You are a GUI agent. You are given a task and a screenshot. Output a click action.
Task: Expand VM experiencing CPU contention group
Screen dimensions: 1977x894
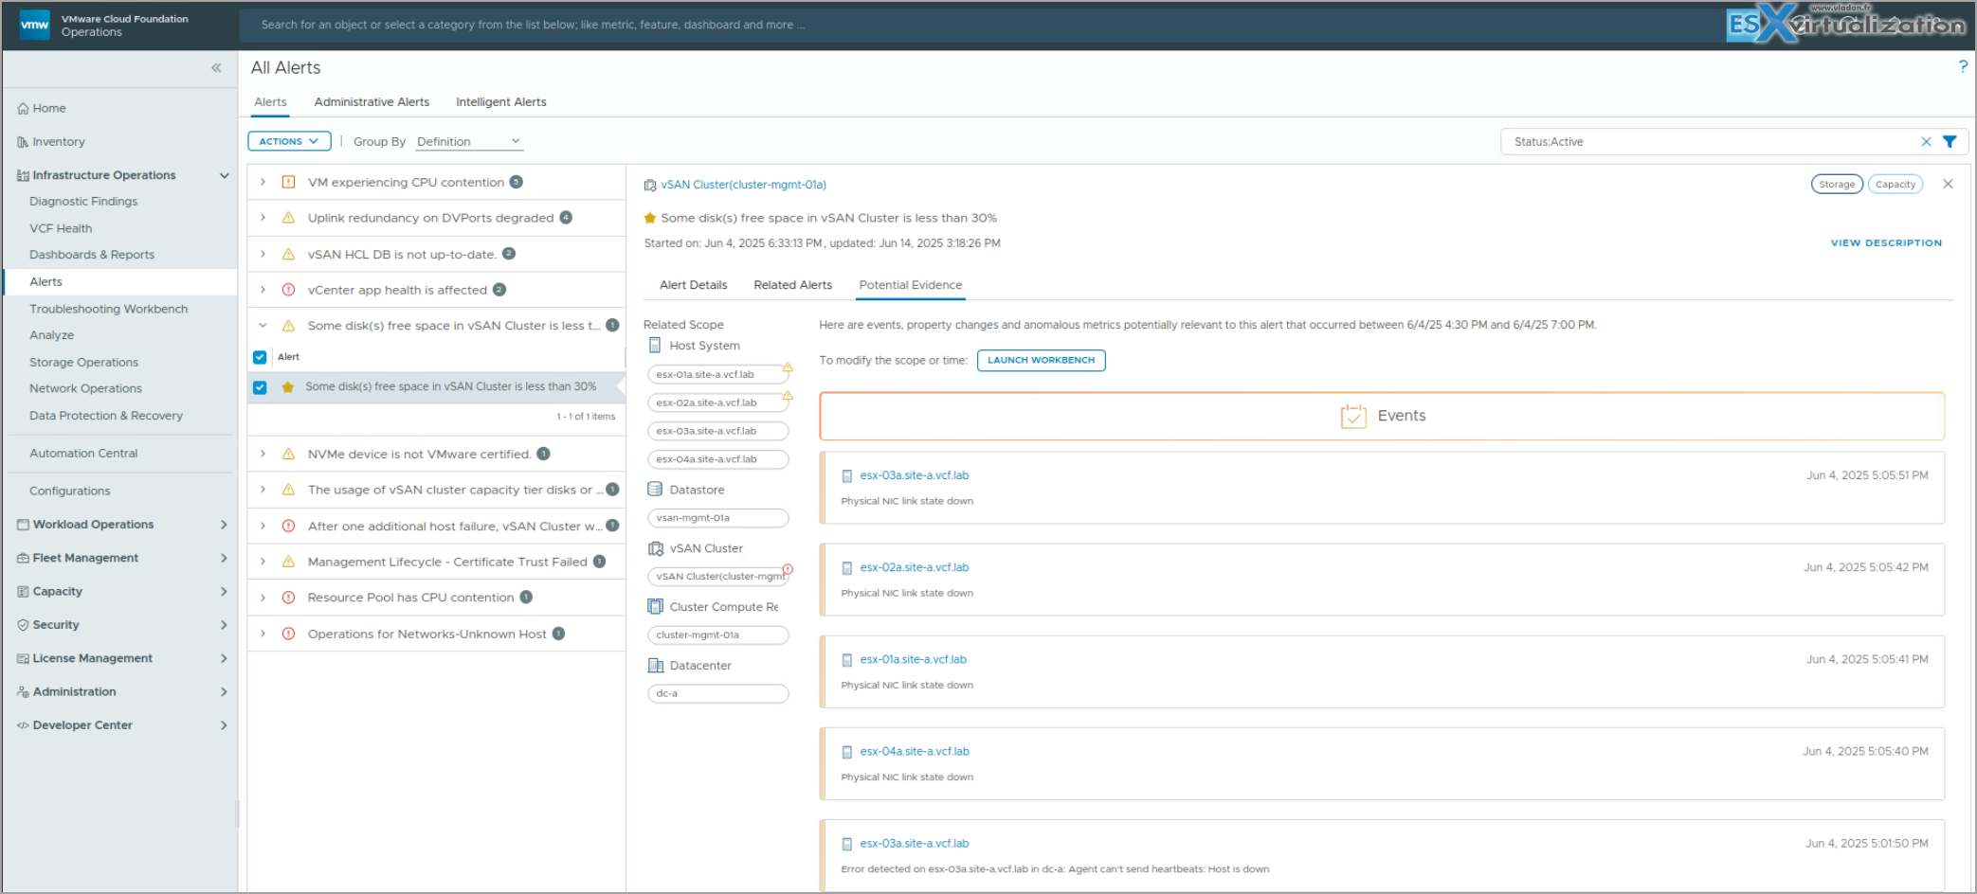tap(263, 182)
